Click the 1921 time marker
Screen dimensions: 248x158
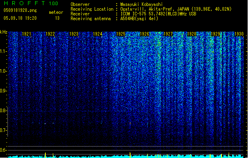coord(26,34)
